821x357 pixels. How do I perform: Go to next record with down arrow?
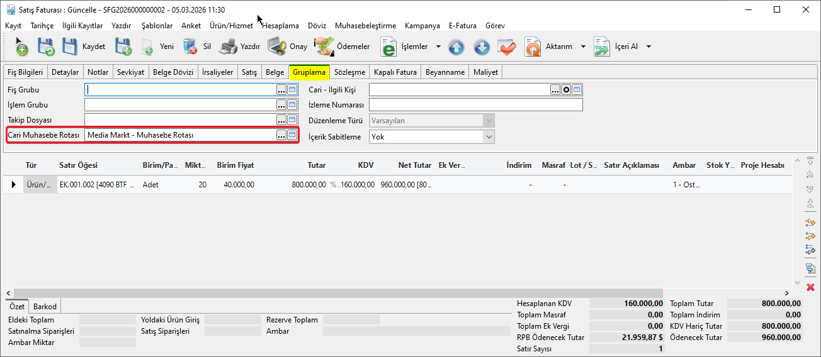tap(481, 47)
